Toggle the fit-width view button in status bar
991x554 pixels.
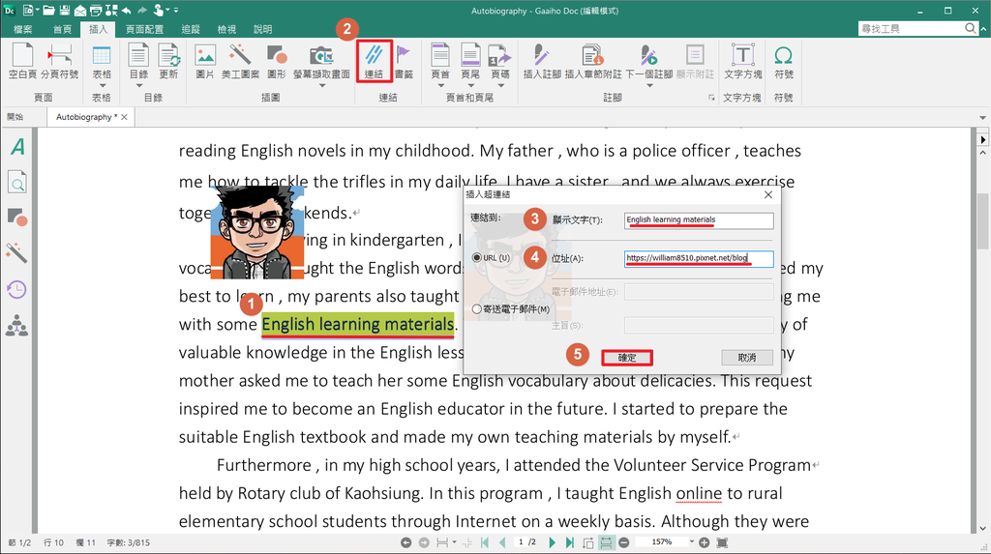click(606, 543)
